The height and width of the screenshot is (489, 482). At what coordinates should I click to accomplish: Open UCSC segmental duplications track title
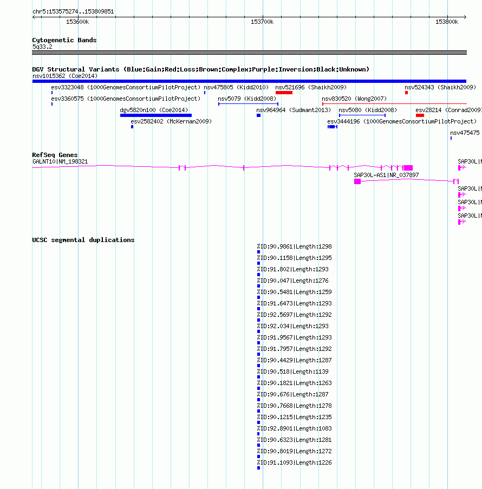point(83,240)
